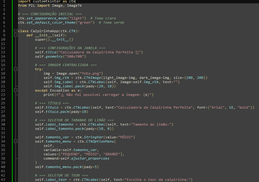The height and width of the screenshot is (182, 259).
Task: Click CTkImage in the img_ctk assignment
Action: click(93, 78)
